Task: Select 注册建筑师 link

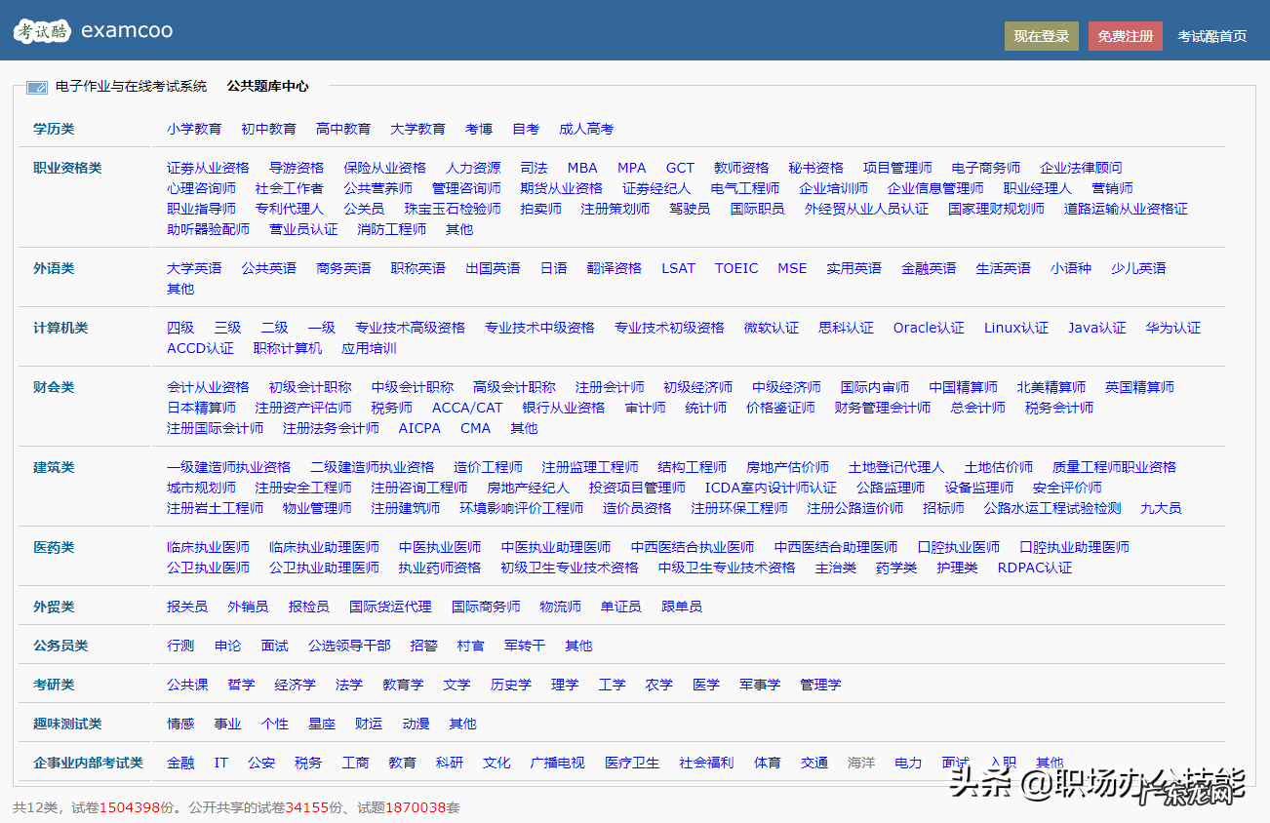Action: coord(405,508)
